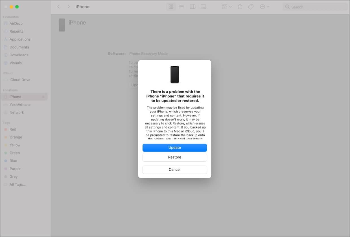Image resolution: width=350 pixels, height=237 pixels.
Task: Go back with the left chevron
Action: [x=59, y=7]
